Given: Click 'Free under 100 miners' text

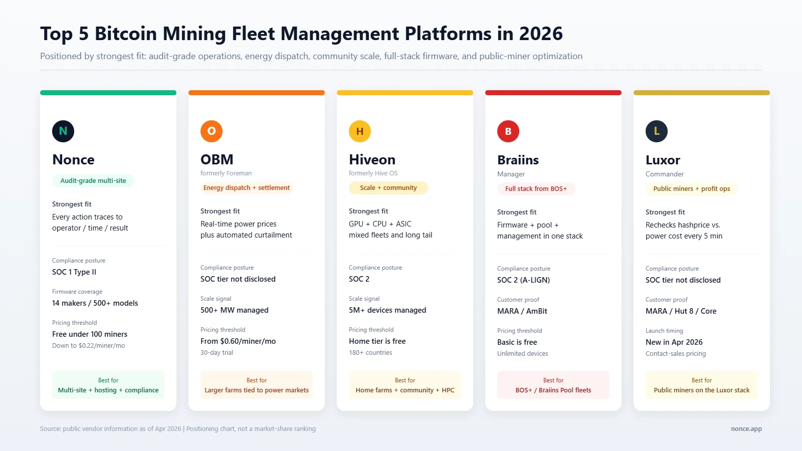Looking at the screenshot, I should [90, 334].
